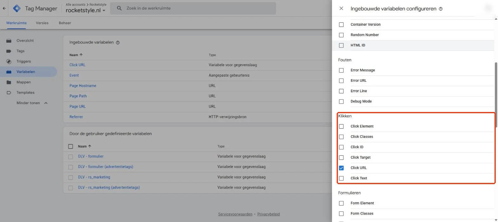Sort user-defined variables by Naam arrow
Image resolution: width=498 pixels, height=222 pixels.
[90, 146]
